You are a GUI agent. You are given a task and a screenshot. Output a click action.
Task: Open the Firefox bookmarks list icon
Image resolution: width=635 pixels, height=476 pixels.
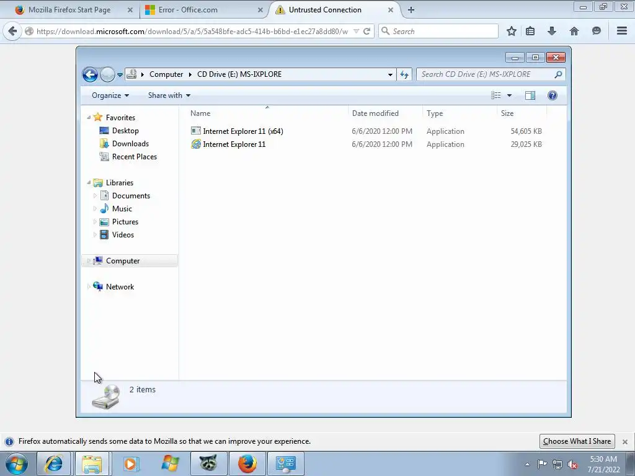[x=530, y=31]
